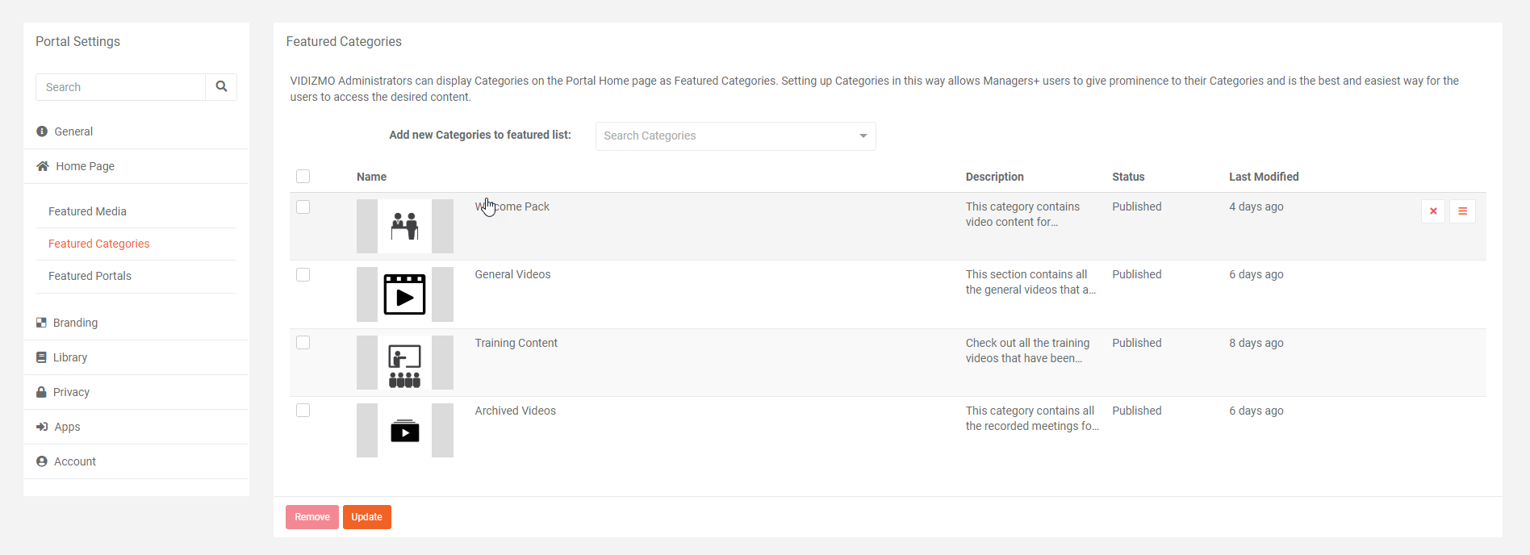
Task: Click the reorder handle icon for Welcome Pack
Action: tap(1462, 211)
